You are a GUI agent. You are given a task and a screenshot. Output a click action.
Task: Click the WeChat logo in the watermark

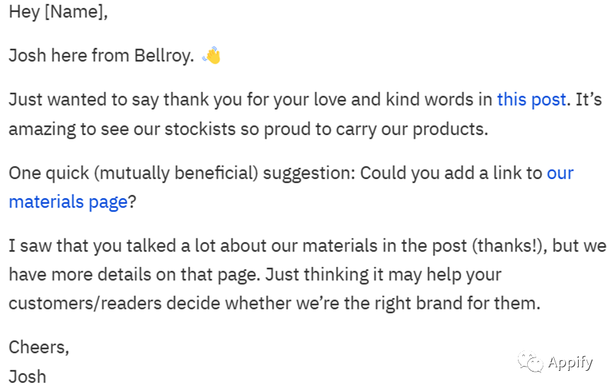tap(530, 362)
